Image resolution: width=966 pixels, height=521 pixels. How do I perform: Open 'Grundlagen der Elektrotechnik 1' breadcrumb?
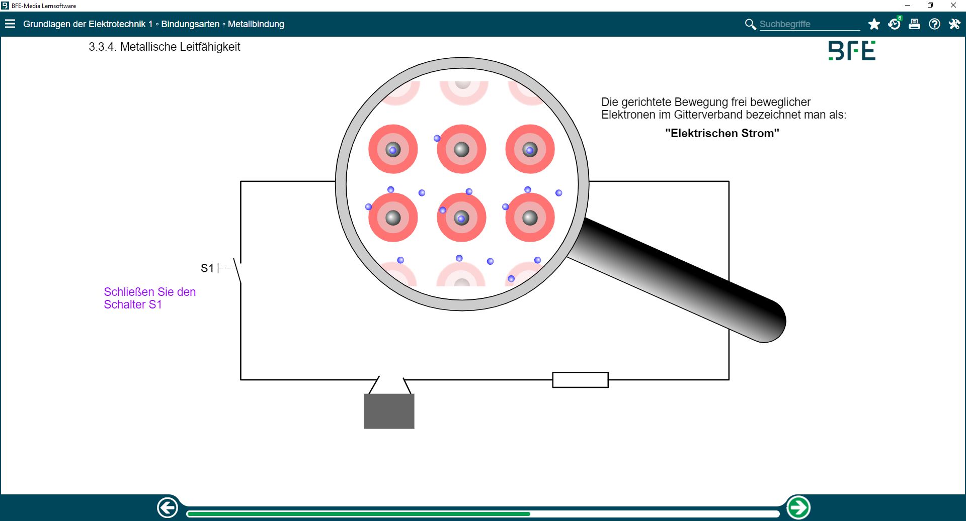[88, 24]
